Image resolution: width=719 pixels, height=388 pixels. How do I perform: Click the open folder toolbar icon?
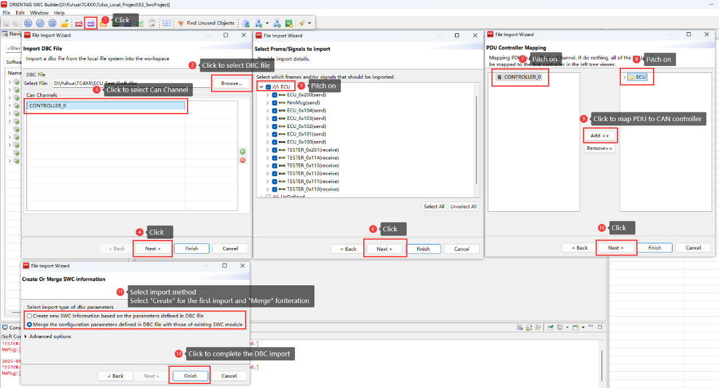click(x=65, y=23)
